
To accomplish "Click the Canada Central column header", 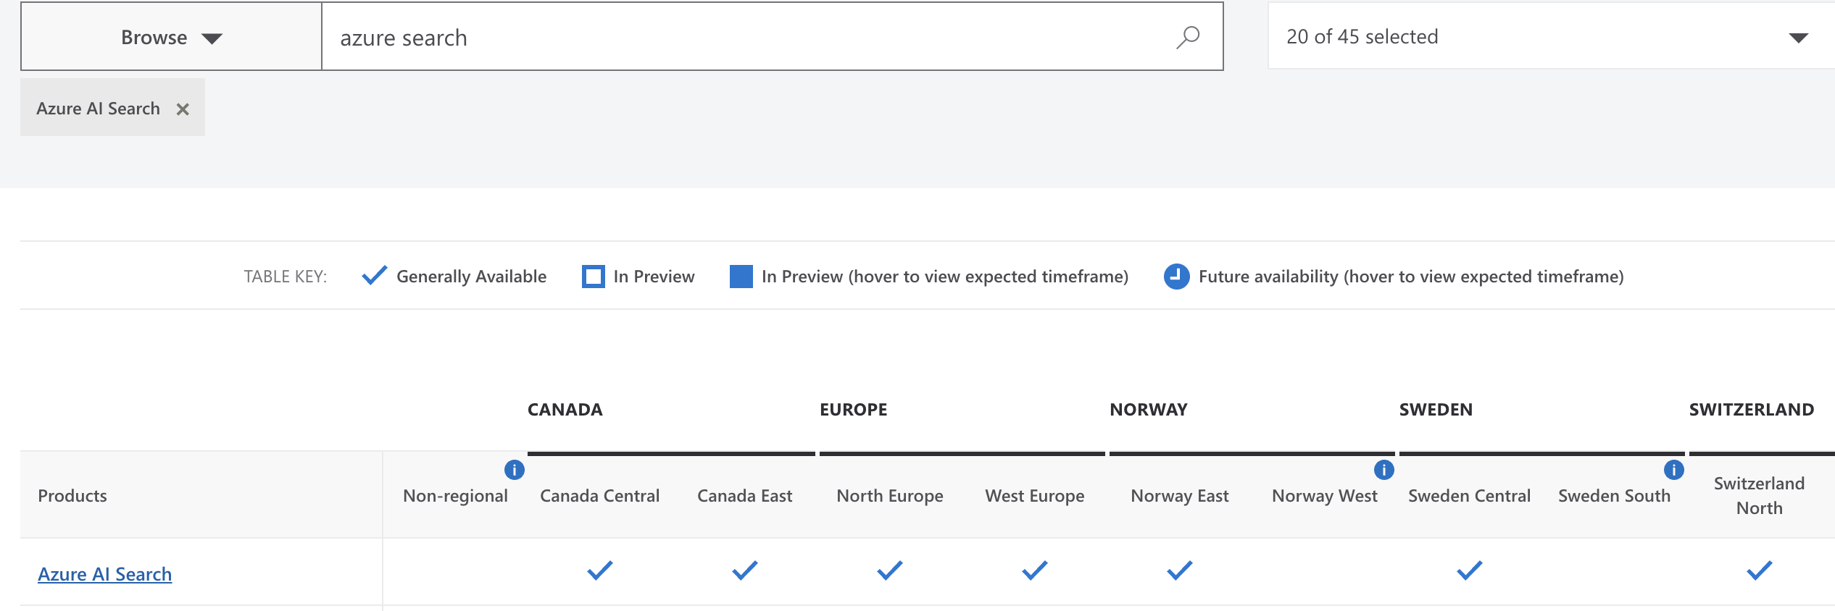I will (600, 496).
